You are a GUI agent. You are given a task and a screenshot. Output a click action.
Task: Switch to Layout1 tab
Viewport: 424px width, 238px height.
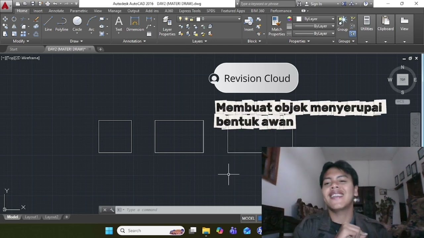[31, 217]
